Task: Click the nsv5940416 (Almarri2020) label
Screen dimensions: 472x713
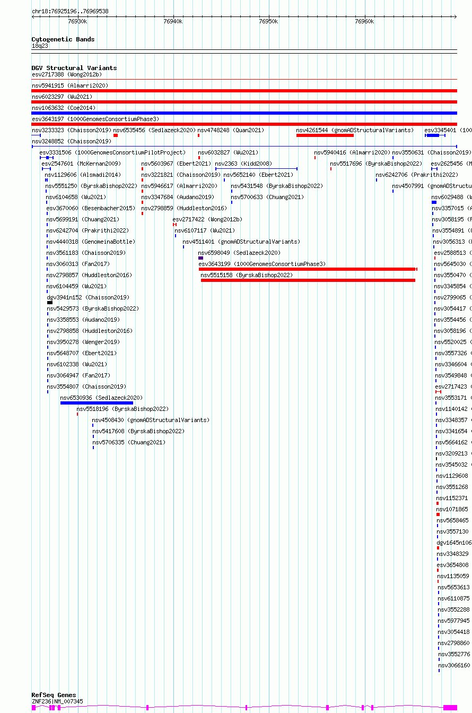Action: [x=352, y=152]
